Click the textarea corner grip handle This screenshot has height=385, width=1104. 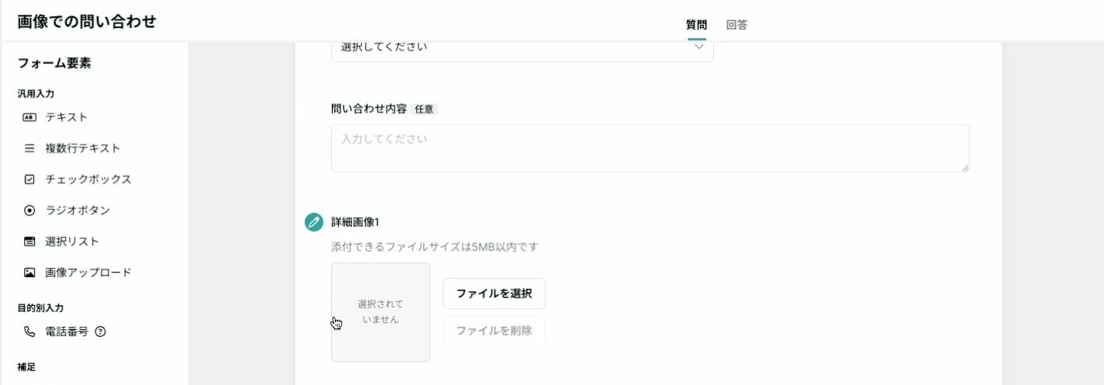point(964,167)
